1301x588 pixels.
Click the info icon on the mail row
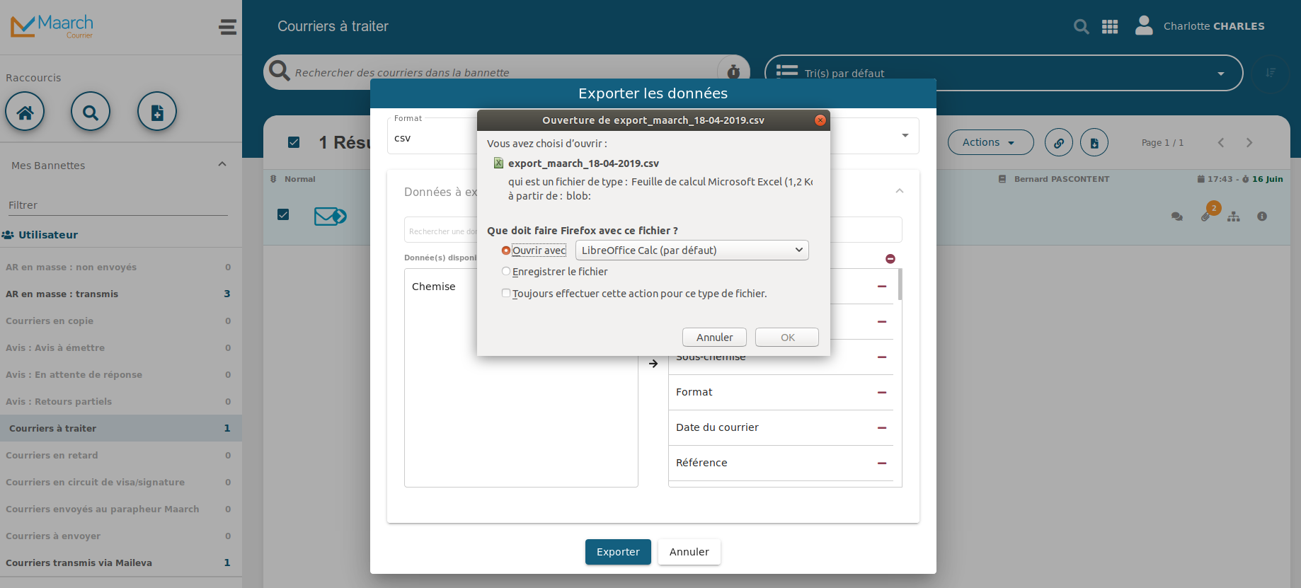pos(1262,217)
